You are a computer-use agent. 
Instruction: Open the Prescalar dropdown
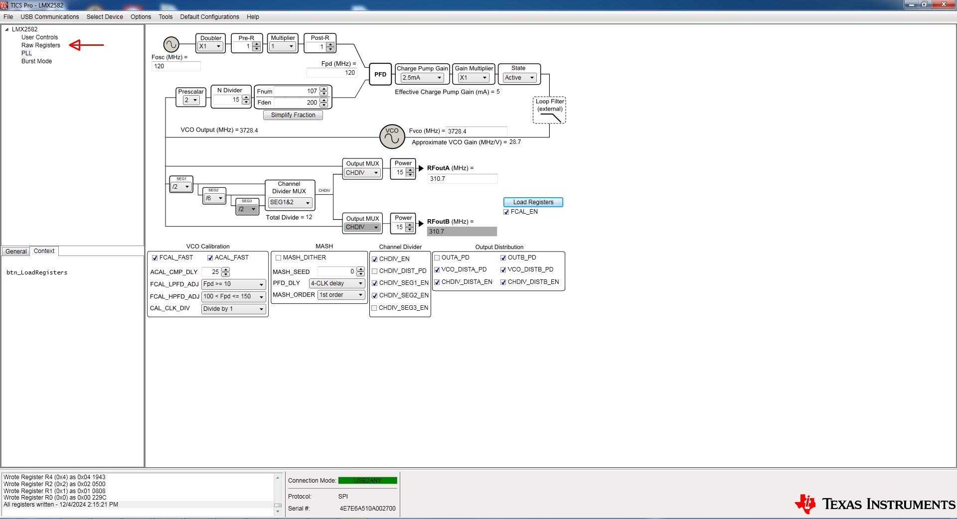[191, 100]
